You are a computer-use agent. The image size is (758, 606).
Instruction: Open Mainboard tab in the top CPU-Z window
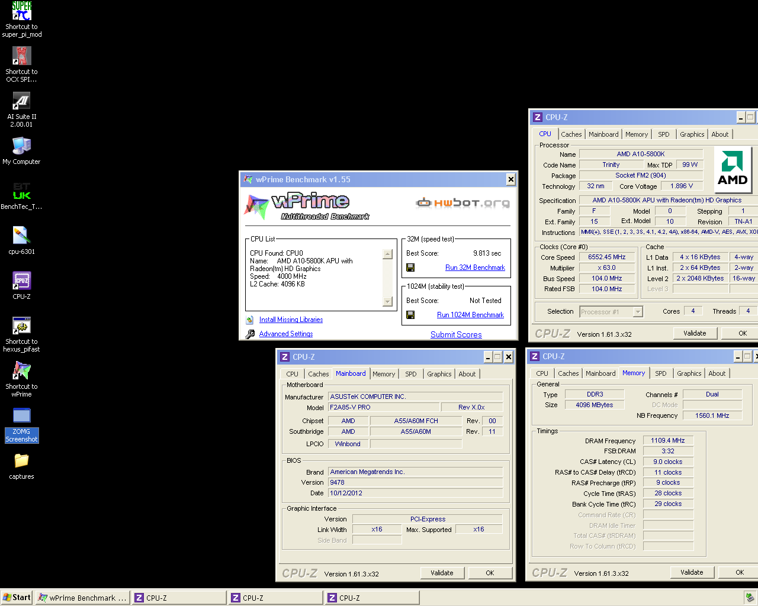tap(603, 134)
